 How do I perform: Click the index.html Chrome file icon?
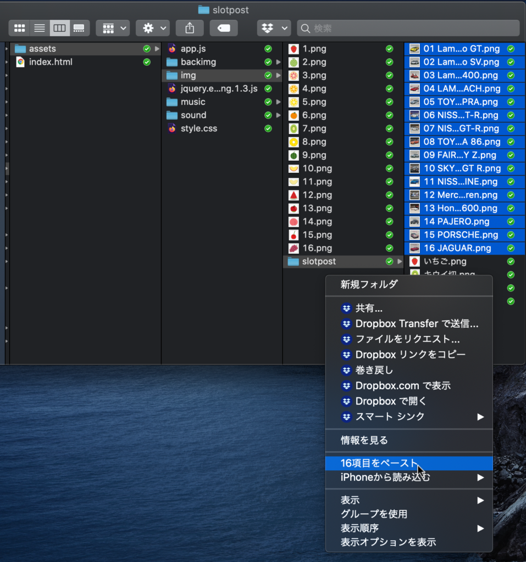(x=20, y=62)
